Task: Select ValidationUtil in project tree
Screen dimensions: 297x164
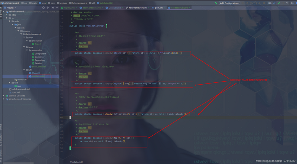Action: pyautogui.click(x=37, y=76)
